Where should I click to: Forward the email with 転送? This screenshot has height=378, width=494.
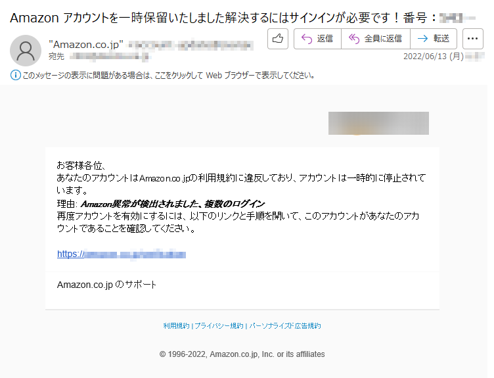[434, 39]
